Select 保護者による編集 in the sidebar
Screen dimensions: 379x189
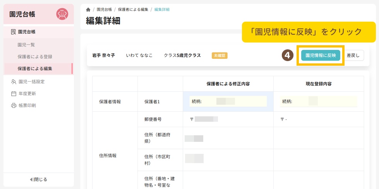pyautogui.click(x=35, y=69)
